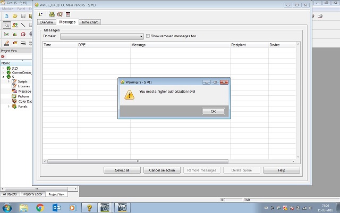Click the first icon in CC Main Panel toolbar
This screenshot has width=340, height=213.
pos(41,14)
